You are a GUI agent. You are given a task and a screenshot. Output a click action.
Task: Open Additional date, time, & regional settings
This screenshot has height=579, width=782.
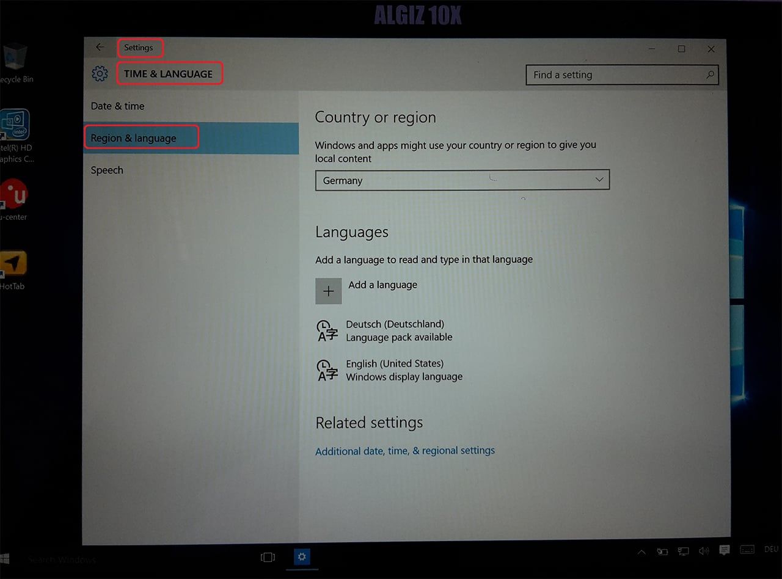(405, 451)
